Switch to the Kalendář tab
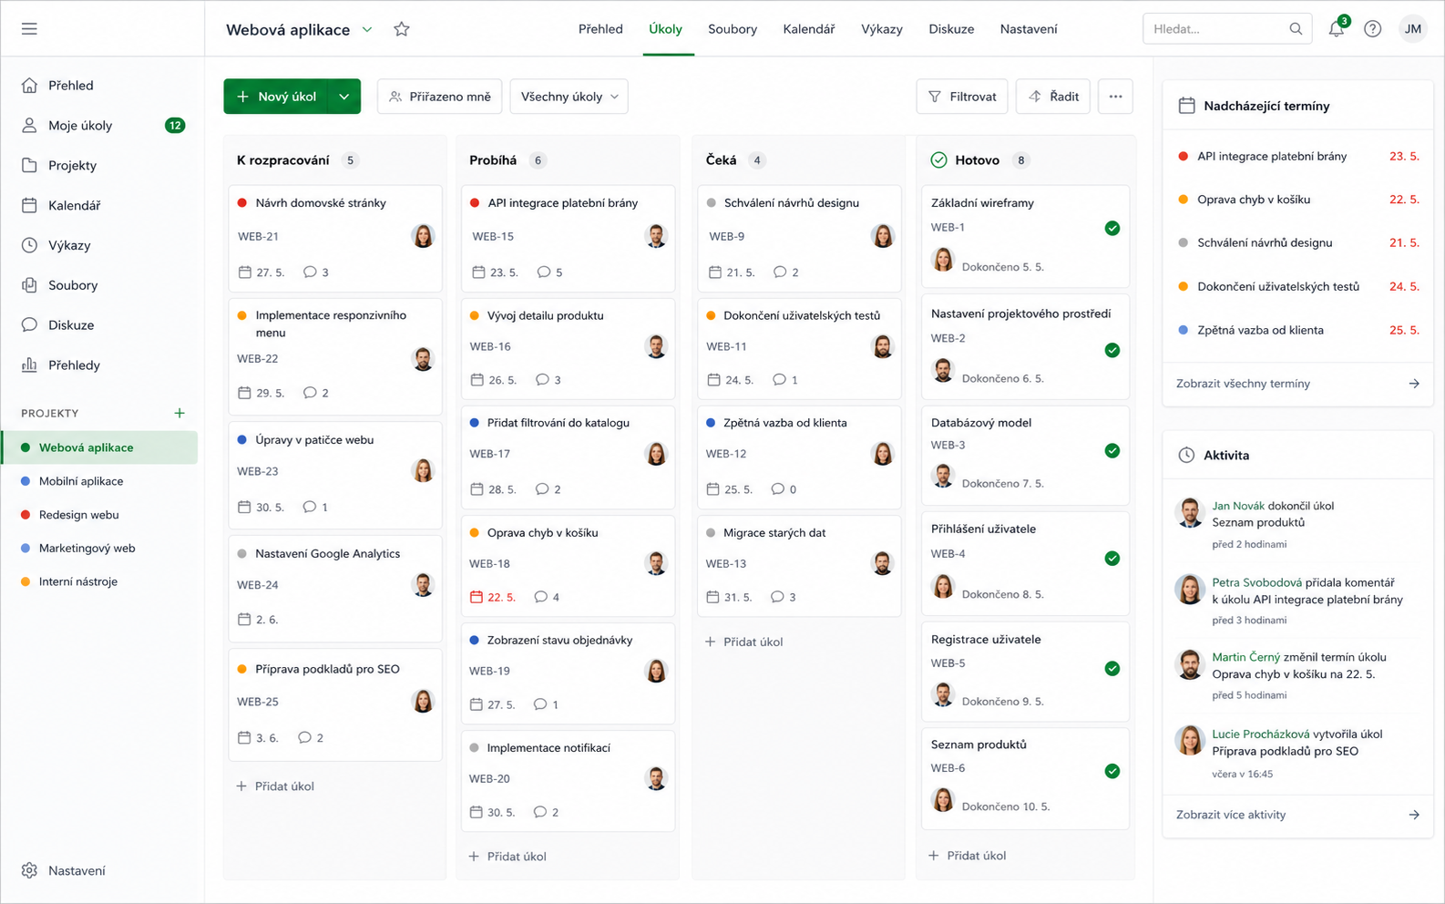This screenshot has width=1445, height=904. [x=809, y=29]
